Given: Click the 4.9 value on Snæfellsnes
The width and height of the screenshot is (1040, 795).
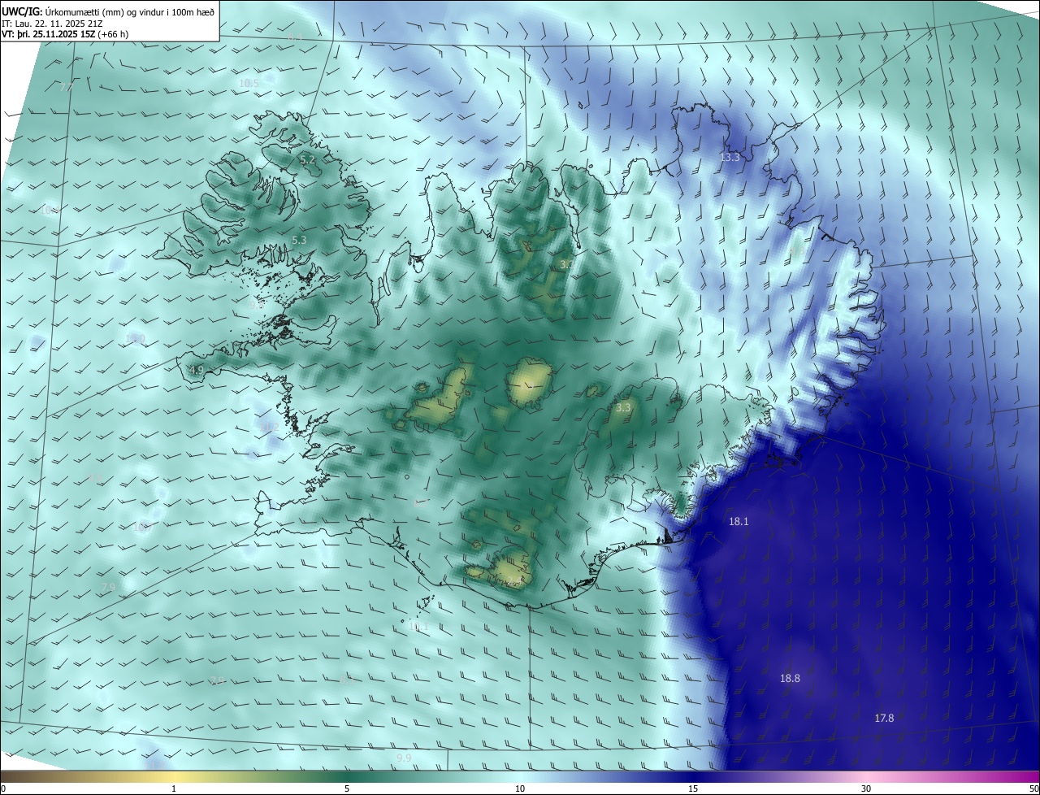Looking at the screenshot, I should (197, 370).
